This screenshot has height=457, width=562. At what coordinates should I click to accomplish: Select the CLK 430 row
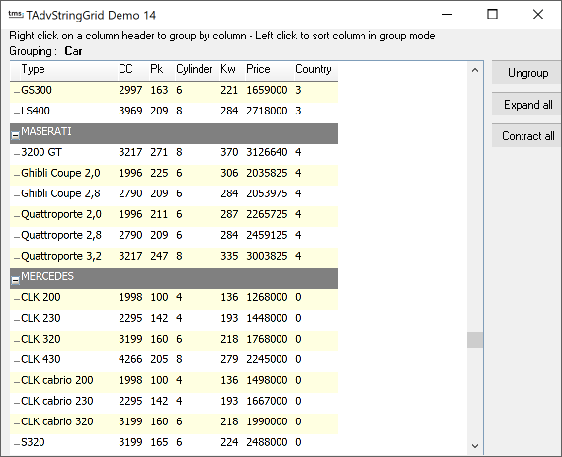tap(174, 360)
